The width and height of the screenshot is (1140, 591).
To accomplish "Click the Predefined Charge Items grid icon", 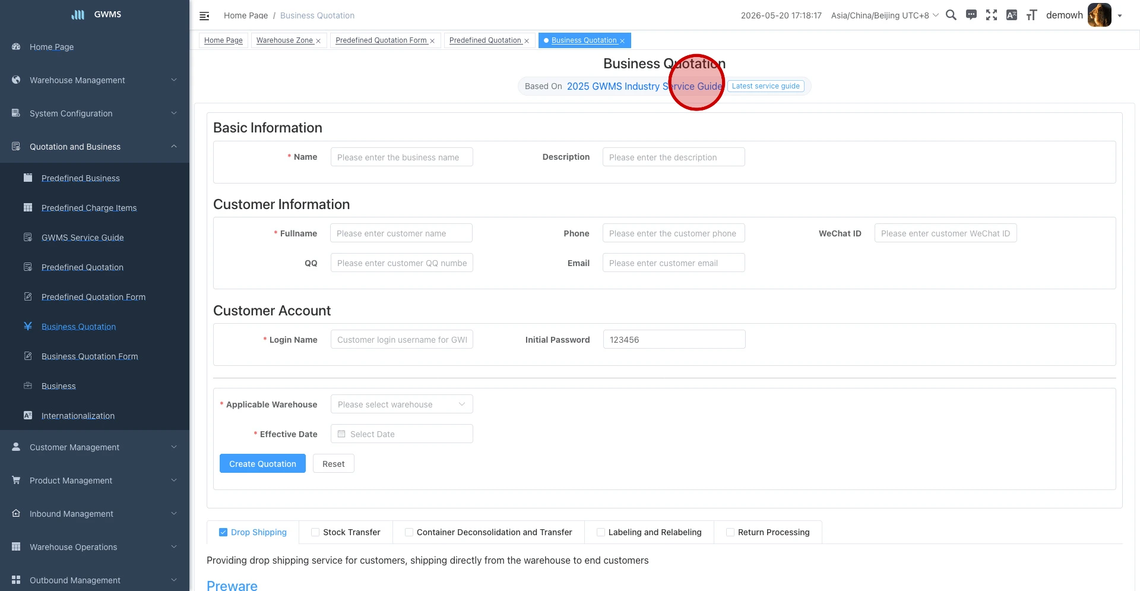I will click(x=28, y=207).
